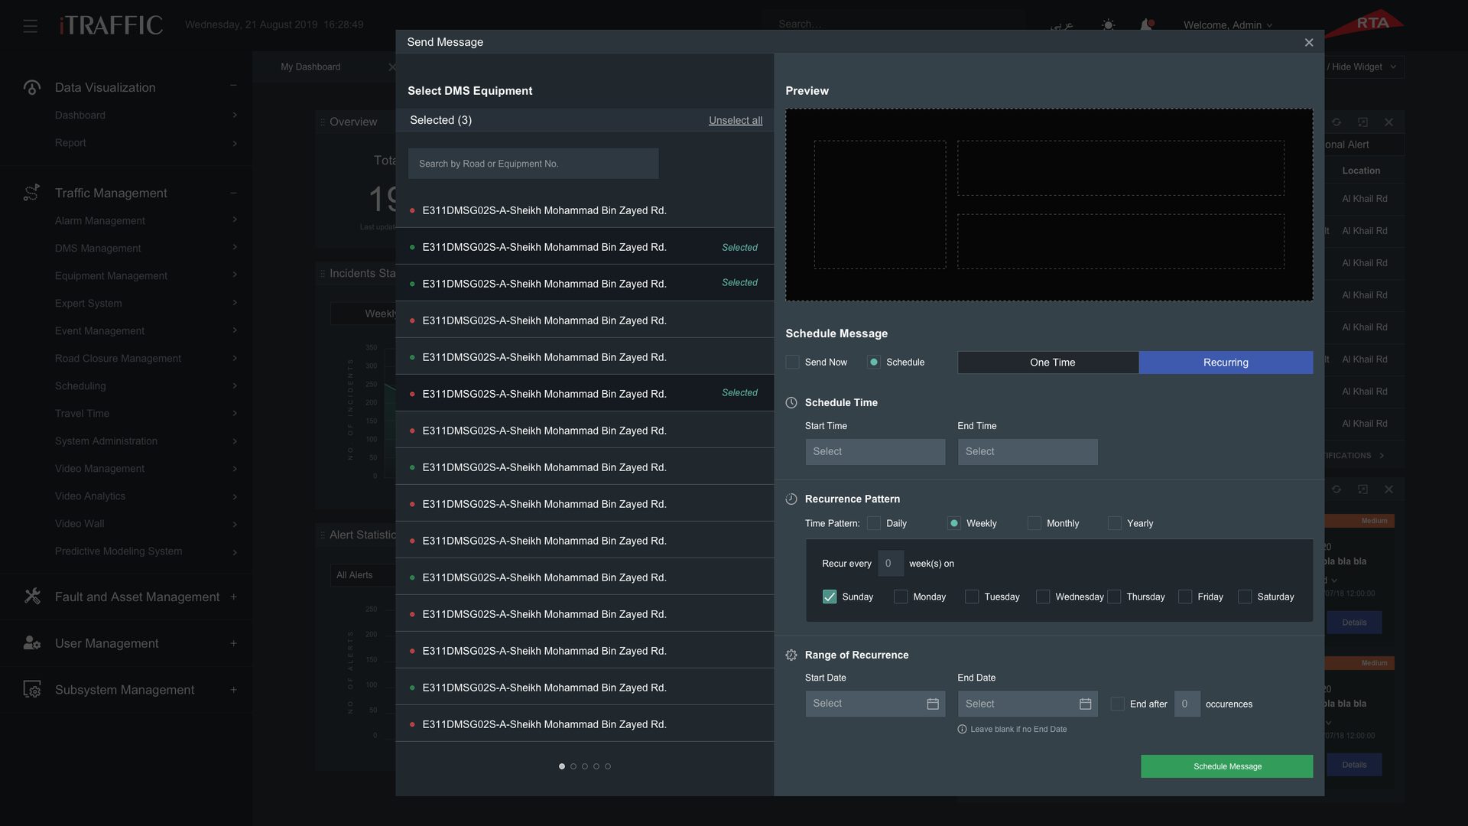Image resolution: width=1468 pixels, height=826 pixels.
Task: Click the Recurrence Pattern icon
Action: click(x=791, y=499)
